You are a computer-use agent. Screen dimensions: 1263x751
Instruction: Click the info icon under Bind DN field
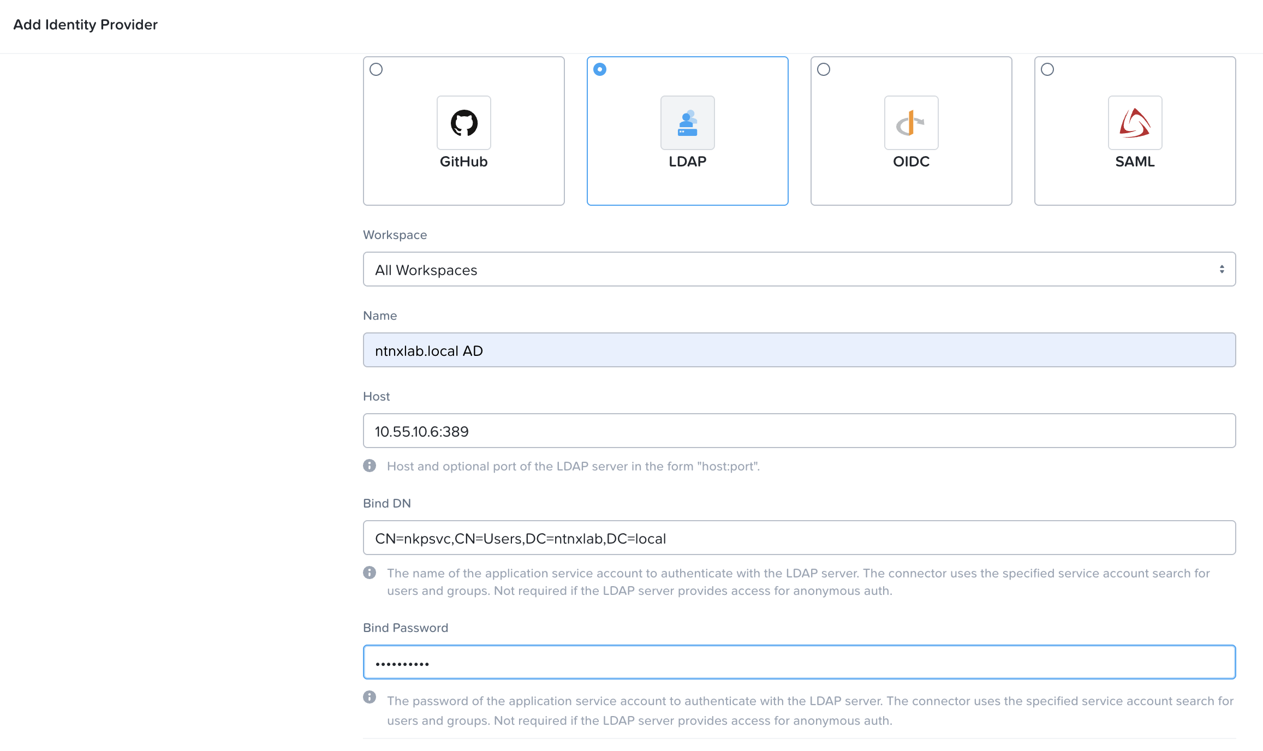pos(370,573)
